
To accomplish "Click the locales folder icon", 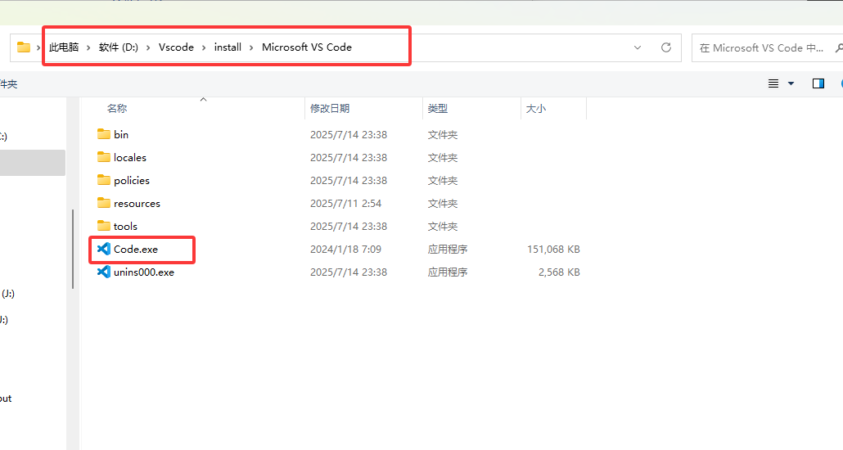I will 104,157.
